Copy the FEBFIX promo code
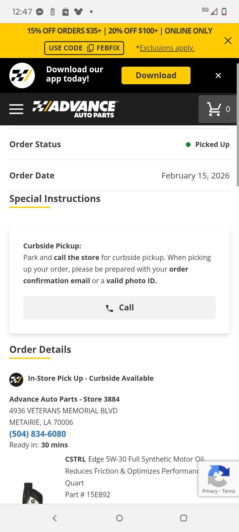Image resolution: width=239 pixels, height=532 pixels. [84, 48]
